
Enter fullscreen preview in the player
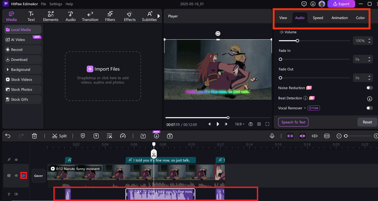pos(267,124)
